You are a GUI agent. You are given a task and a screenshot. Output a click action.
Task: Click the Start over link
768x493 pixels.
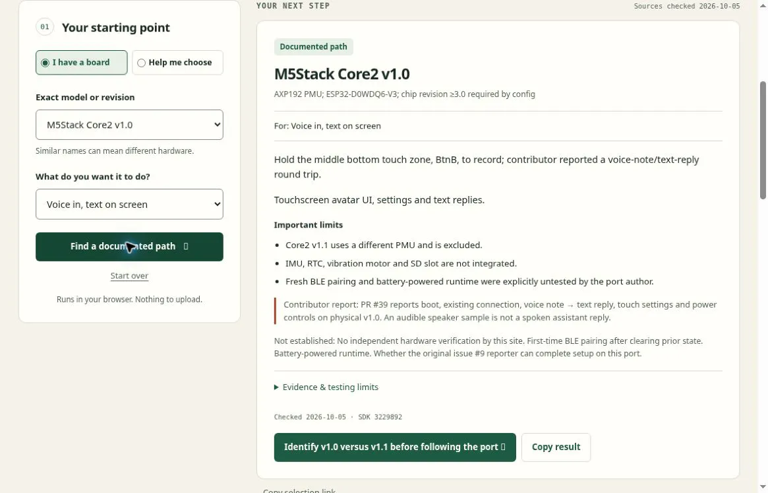click(x=129, y=276)
